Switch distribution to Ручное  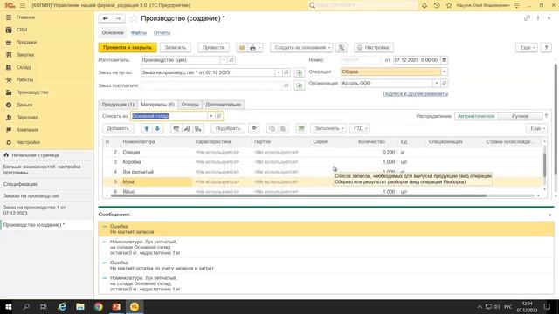pos(520,116)
